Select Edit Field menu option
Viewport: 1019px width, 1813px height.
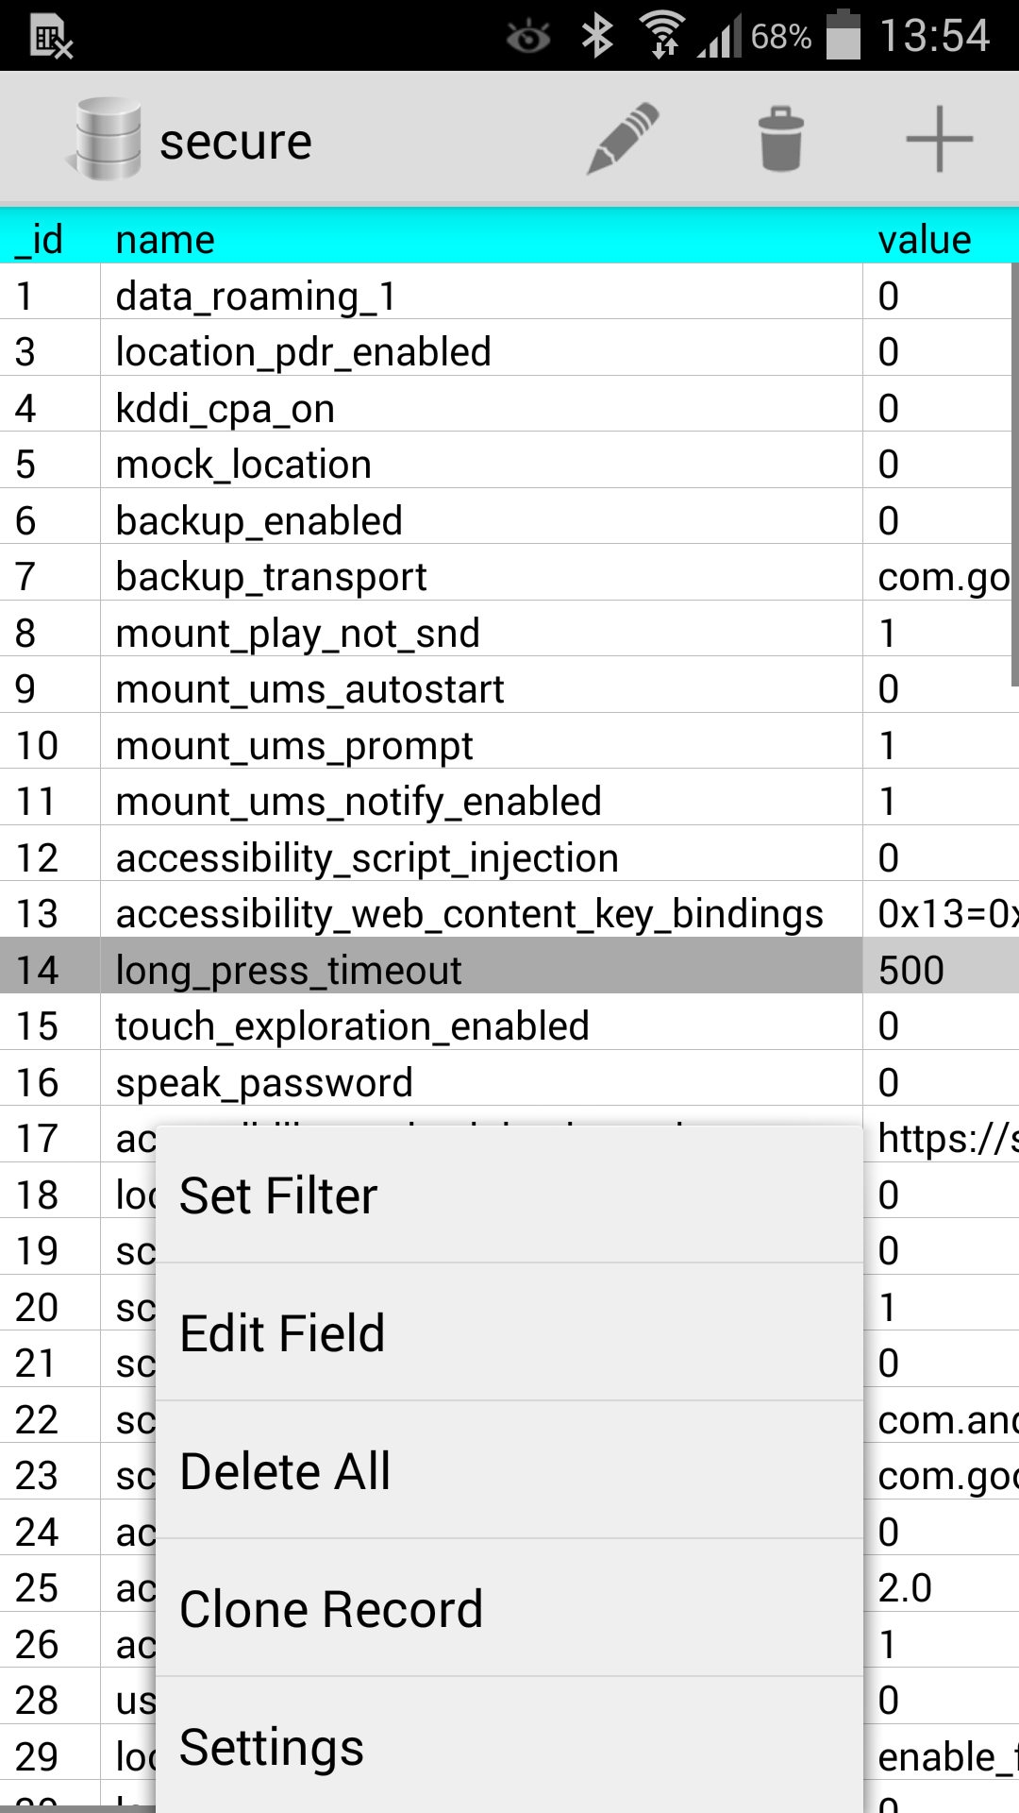coord(509,1333)
